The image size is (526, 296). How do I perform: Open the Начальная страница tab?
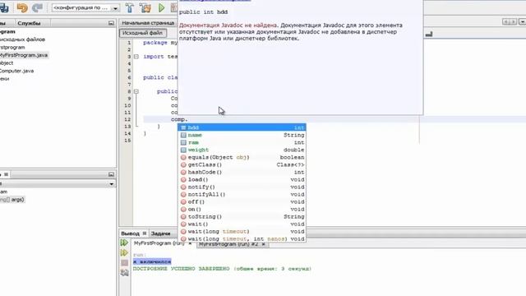(148, 23)
